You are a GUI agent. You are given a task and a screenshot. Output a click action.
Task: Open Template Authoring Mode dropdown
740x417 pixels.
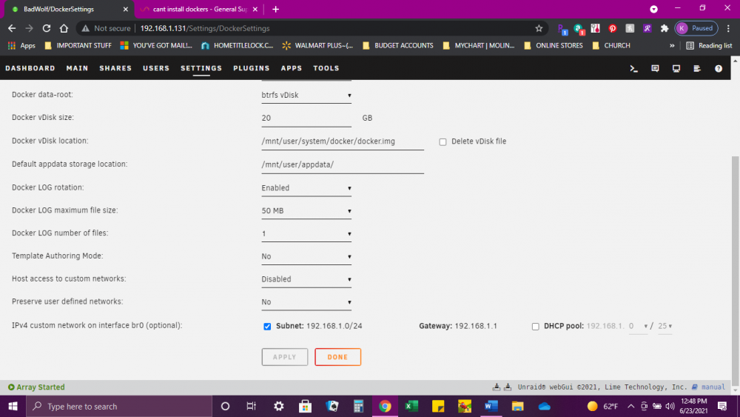click(306, 256)
